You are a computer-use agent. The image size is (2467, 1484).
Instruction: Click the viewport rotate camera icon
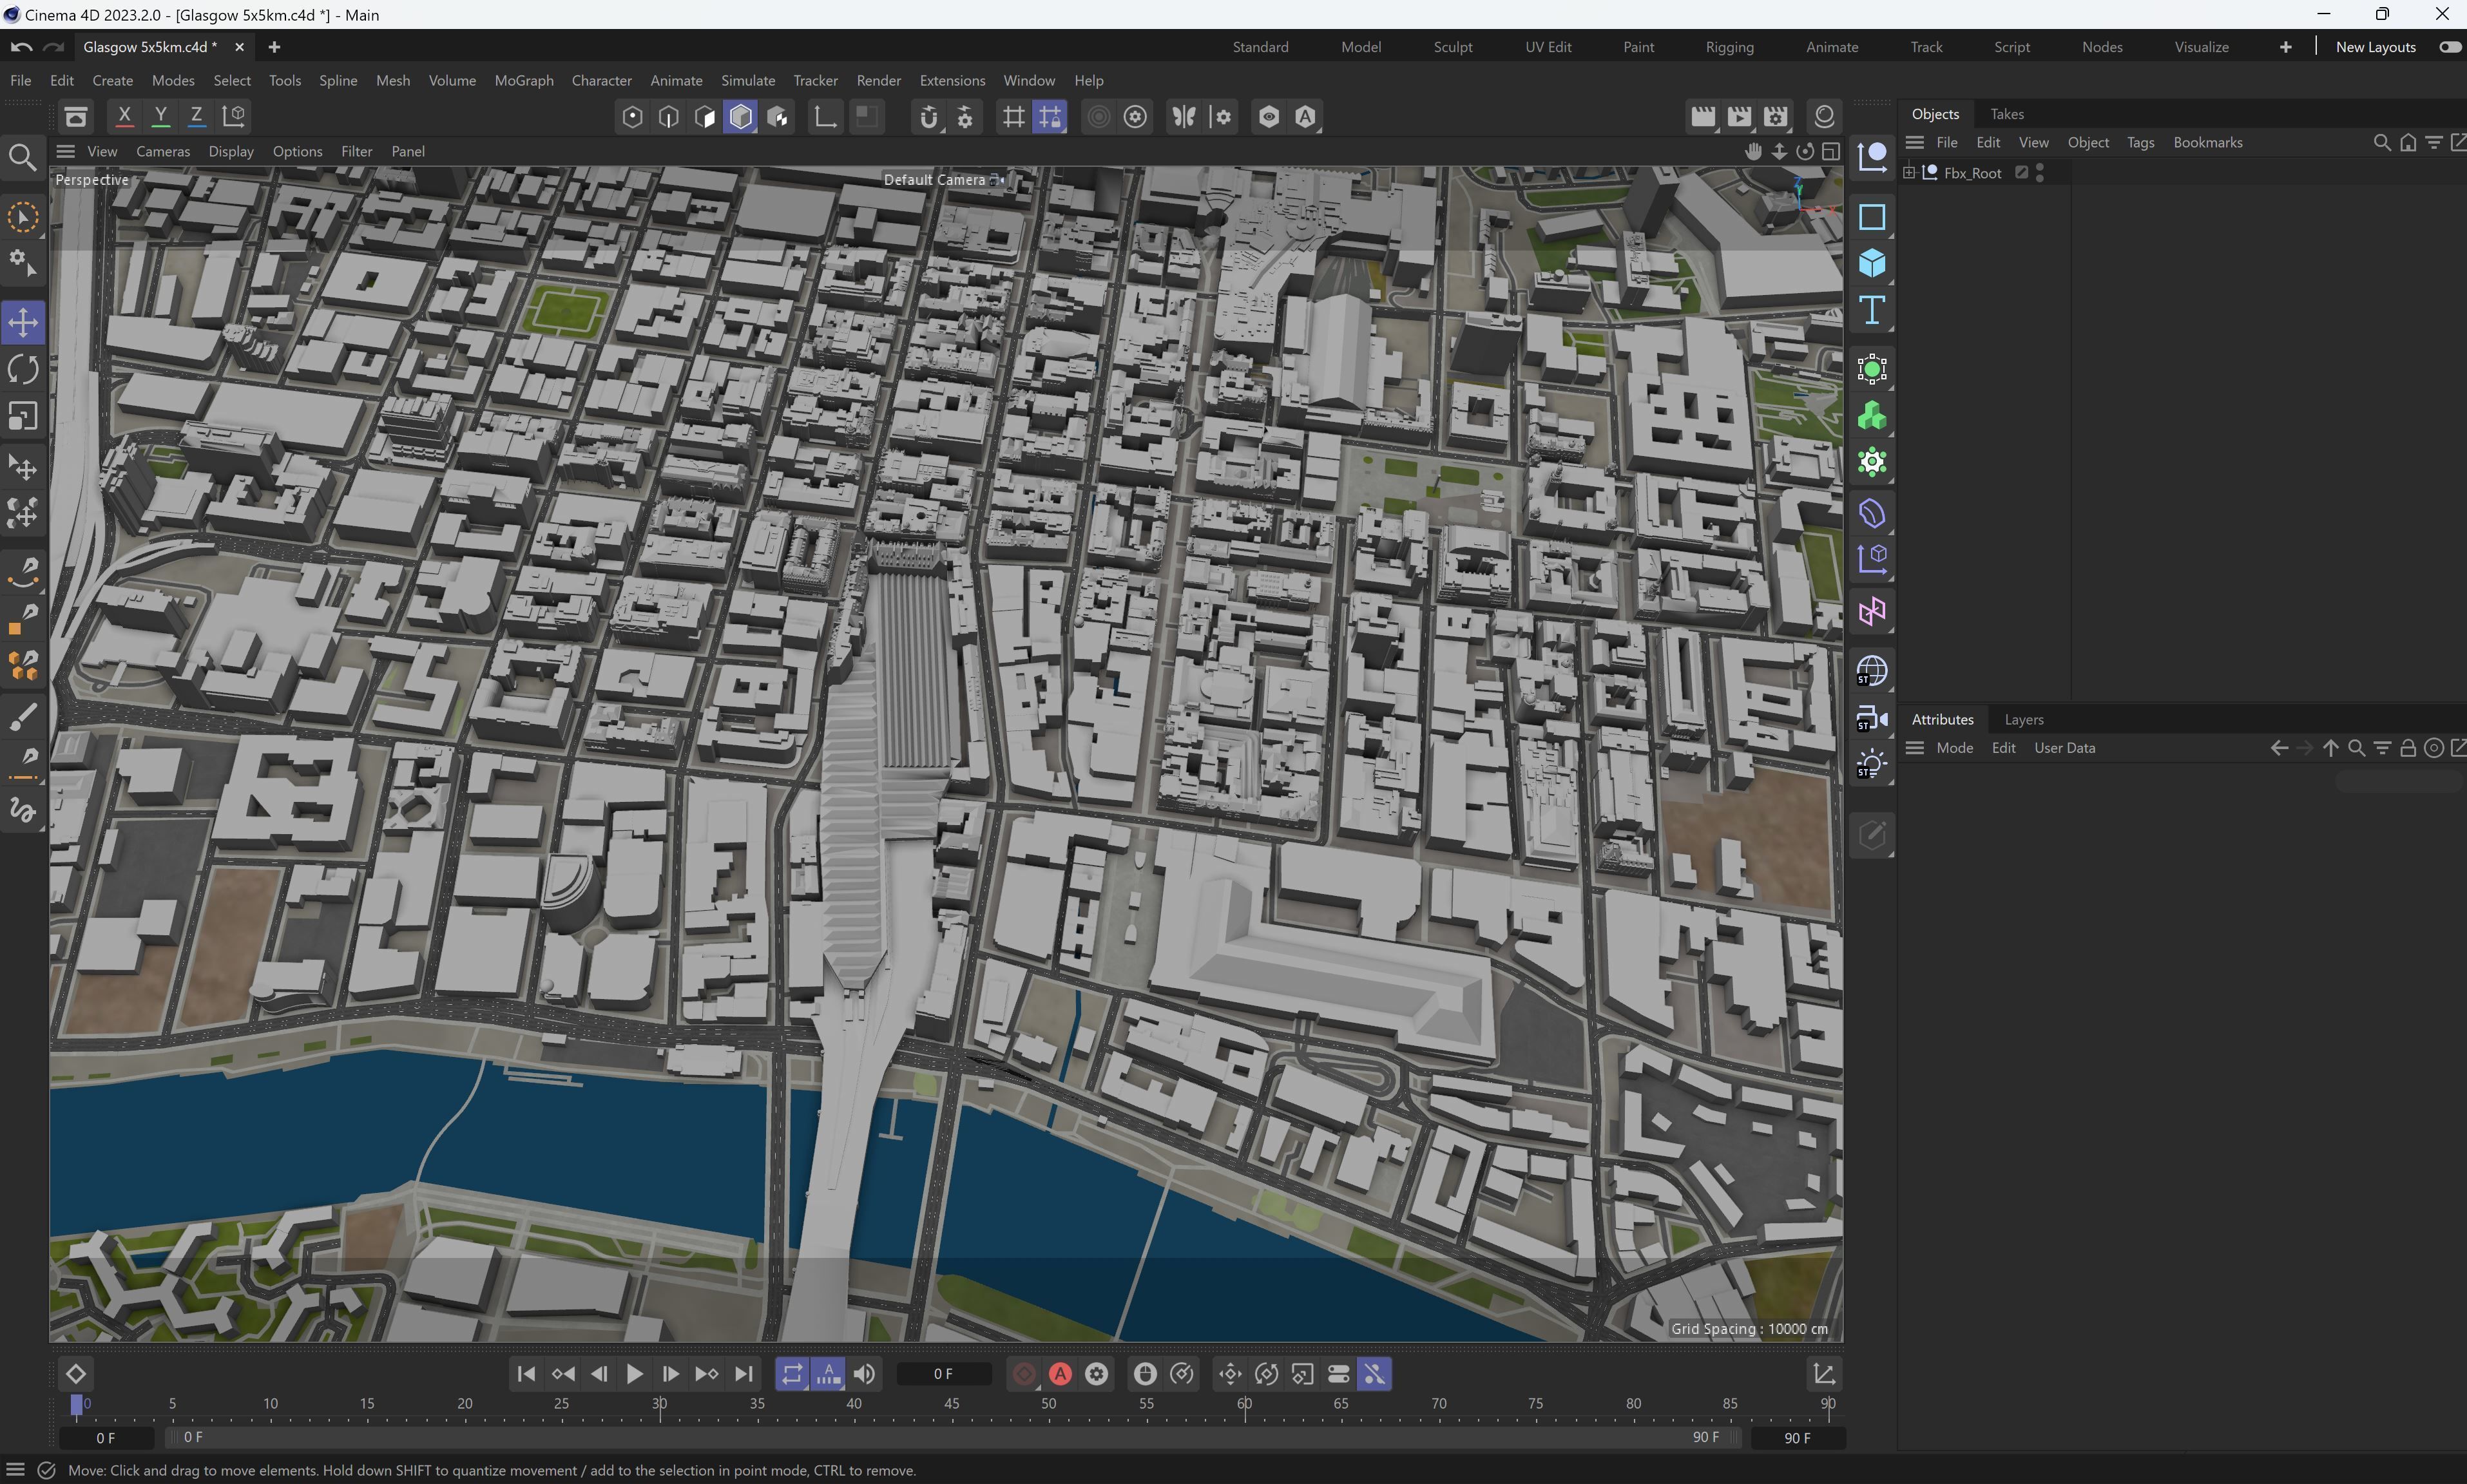point(1805,151)
